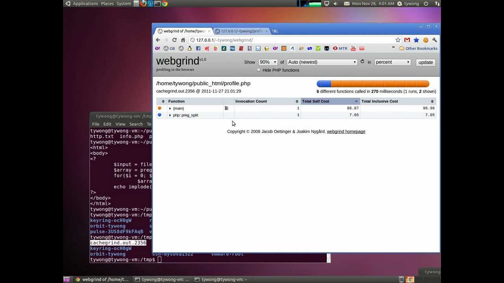Open the mail indicator envelope
Viewport: 504px width, 283px height.
pos(346,4)
